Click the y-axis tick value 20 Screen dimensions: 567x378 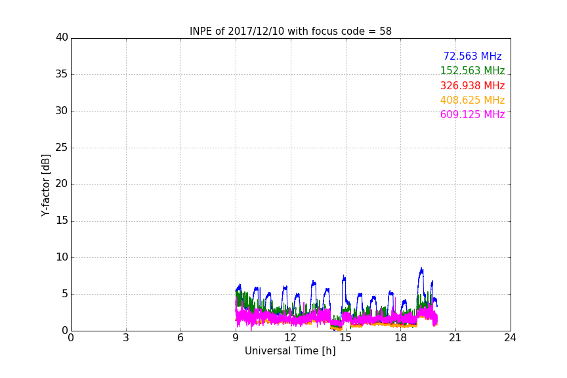(62, 184)
